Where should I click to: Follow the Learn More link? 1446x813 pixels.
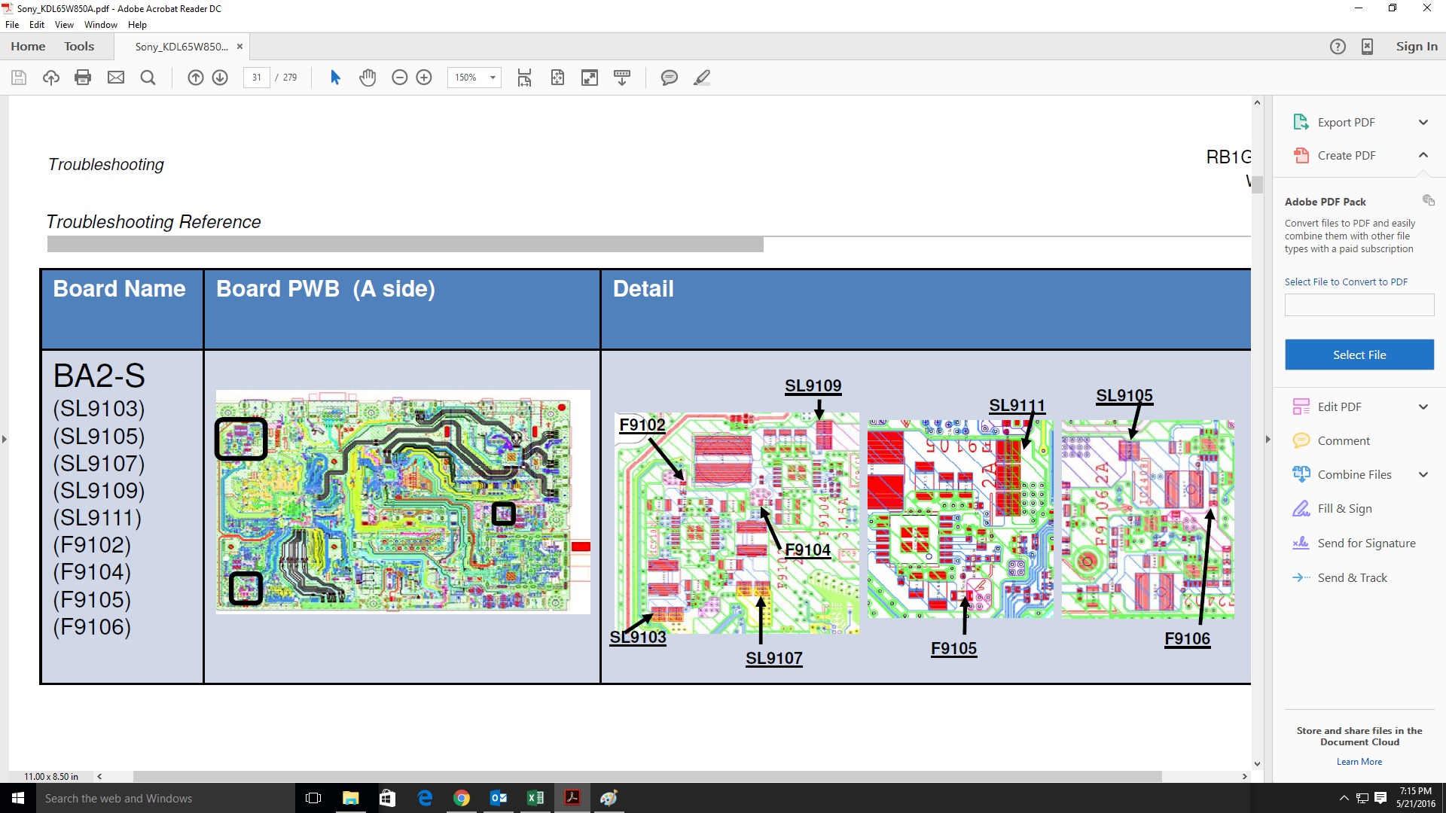click(1359, 762)
